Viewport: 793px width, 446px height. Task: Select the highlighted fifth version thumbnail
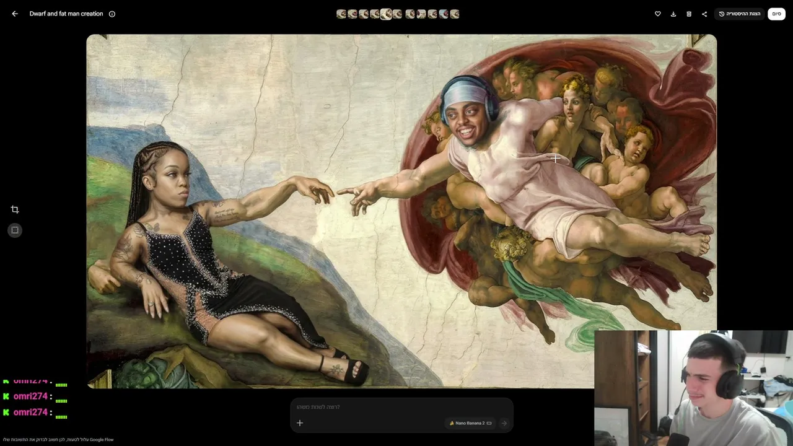(386, 14)
